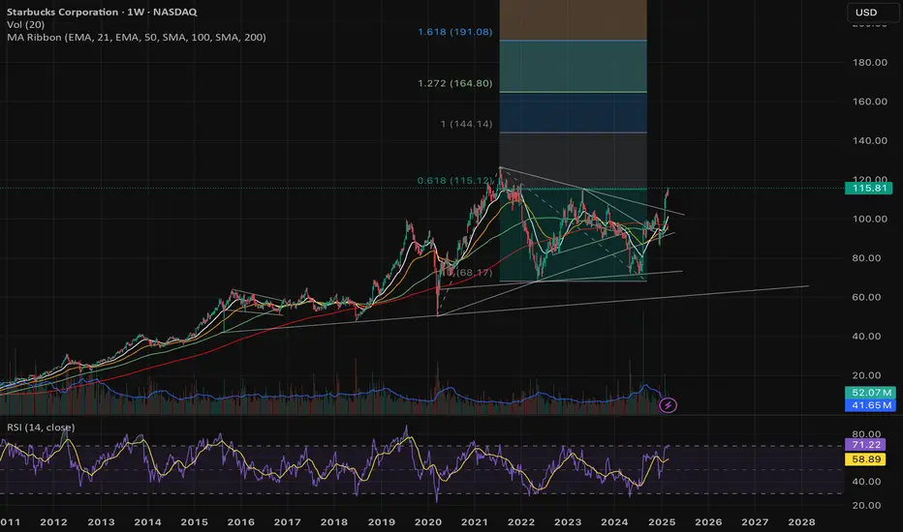
Task: Click the 180.00 price axis label
Action: 870,62
